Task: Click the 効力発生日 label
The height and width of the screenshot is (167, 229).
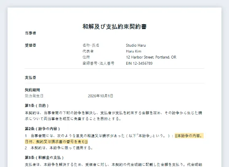Action: 34,96
